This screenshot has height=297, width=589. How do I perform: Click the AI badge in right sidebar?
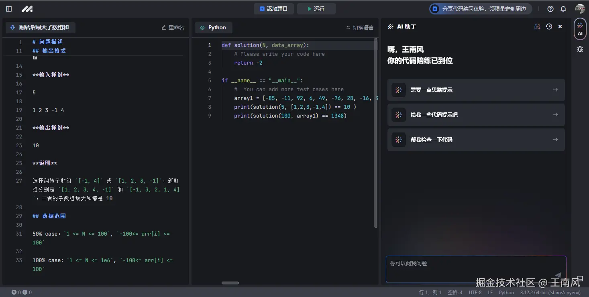click(x=580, y=29)
